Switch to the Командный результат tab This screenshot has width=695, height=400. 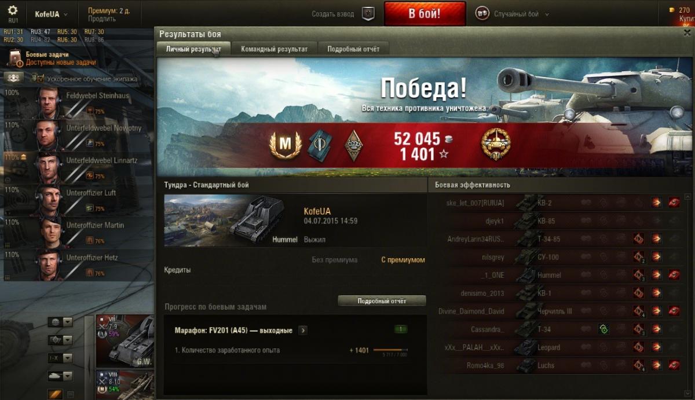[x=275, y=49]
